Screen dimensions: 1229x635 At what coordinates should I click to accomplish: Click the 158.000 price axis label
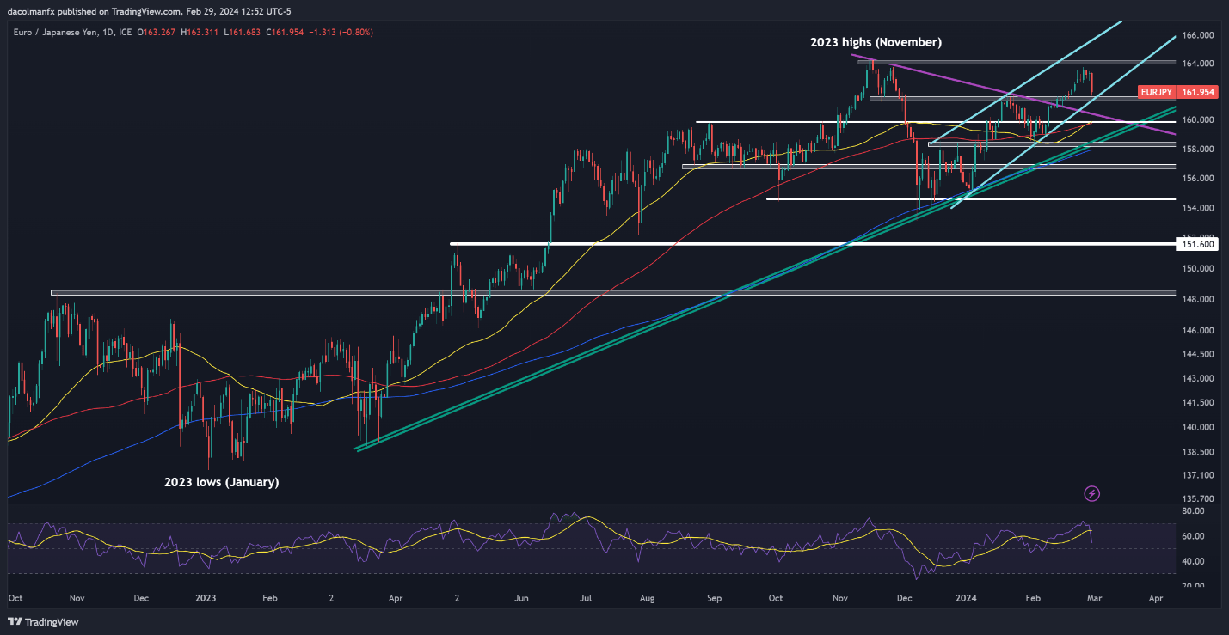click(x=1198, y=150)
